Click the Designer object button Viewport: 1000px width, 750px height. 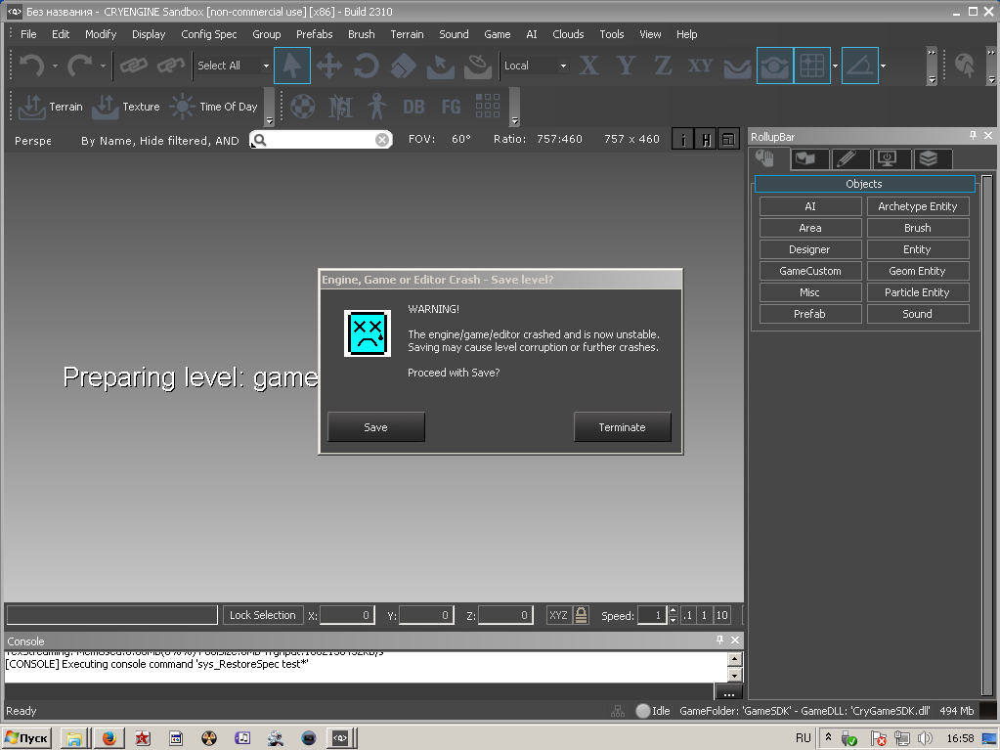point(810,249)
